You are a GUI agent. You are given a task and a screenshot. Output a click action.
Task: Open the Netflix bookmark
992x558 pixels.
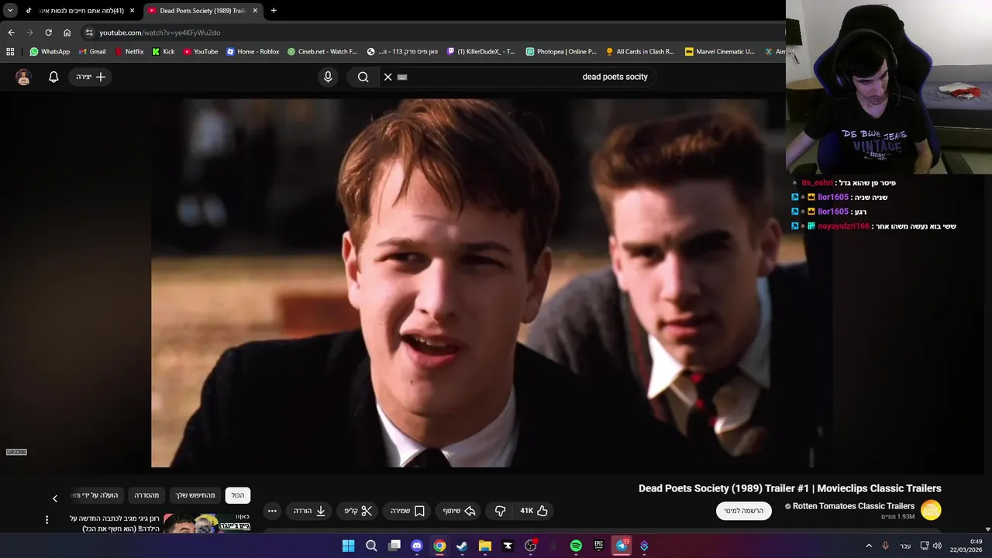pyautogui.click(x=129, y=52)
